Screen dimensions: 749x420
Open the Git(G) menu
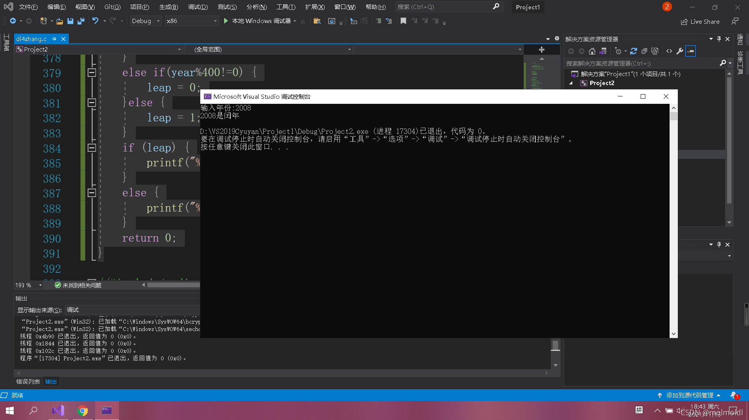113,7
